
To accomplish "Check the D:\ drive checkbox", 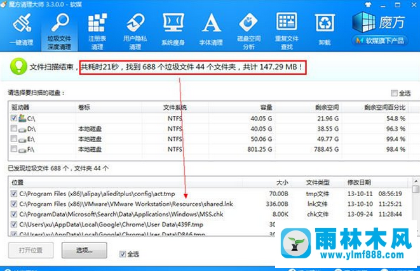I will click(14, 128).
